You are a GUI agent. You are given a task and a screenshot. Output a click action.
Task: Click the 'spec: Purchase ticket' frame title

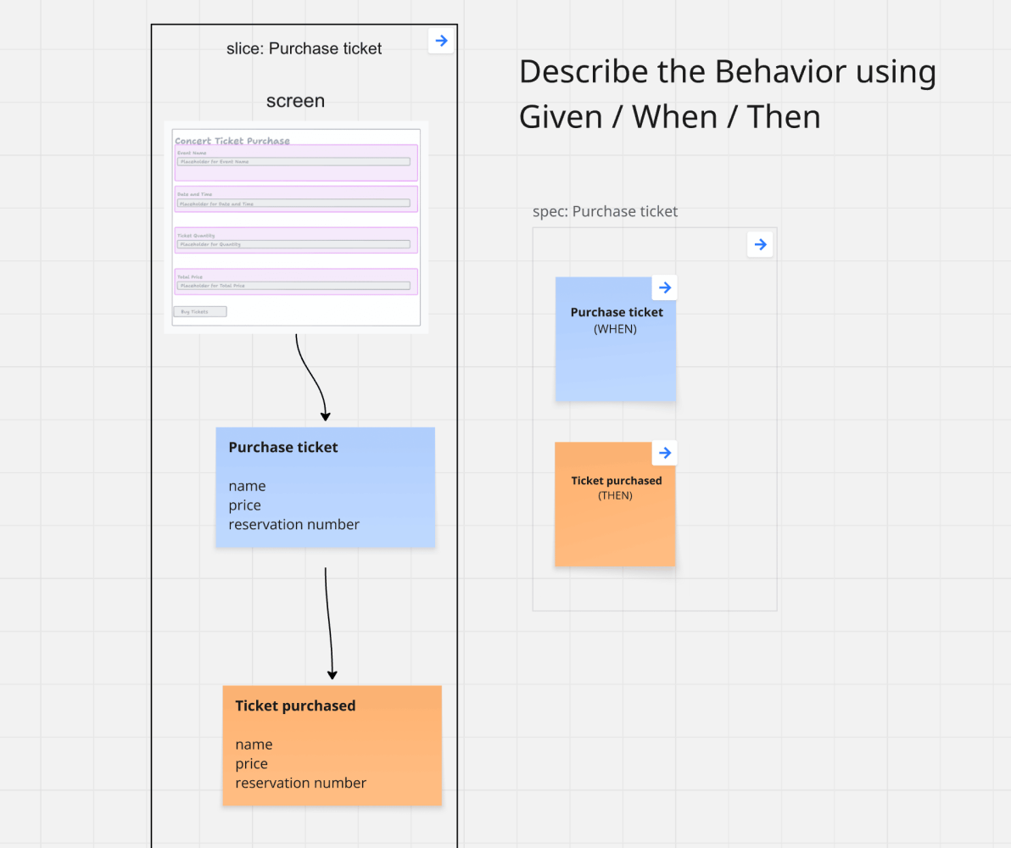[605, 211]
